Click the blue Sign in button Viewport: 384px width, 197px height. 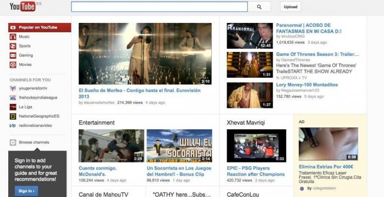(26, 191)
